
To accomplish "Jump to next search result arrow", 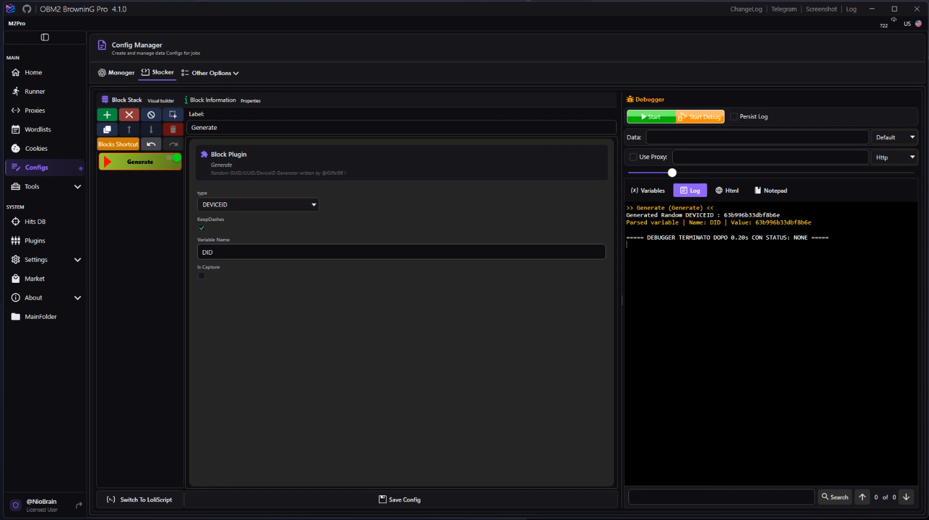I will pyautogui.click(x=906, y=497).
